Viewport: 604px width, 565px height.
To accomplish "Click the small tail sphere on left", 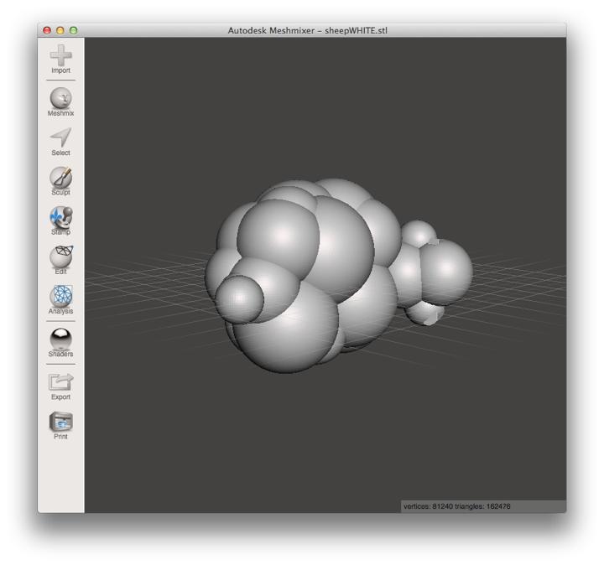I will (239, 298).
